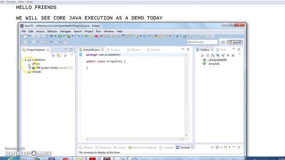Open the Run menu
Viewport: 285px width, 160px height.
98,31
